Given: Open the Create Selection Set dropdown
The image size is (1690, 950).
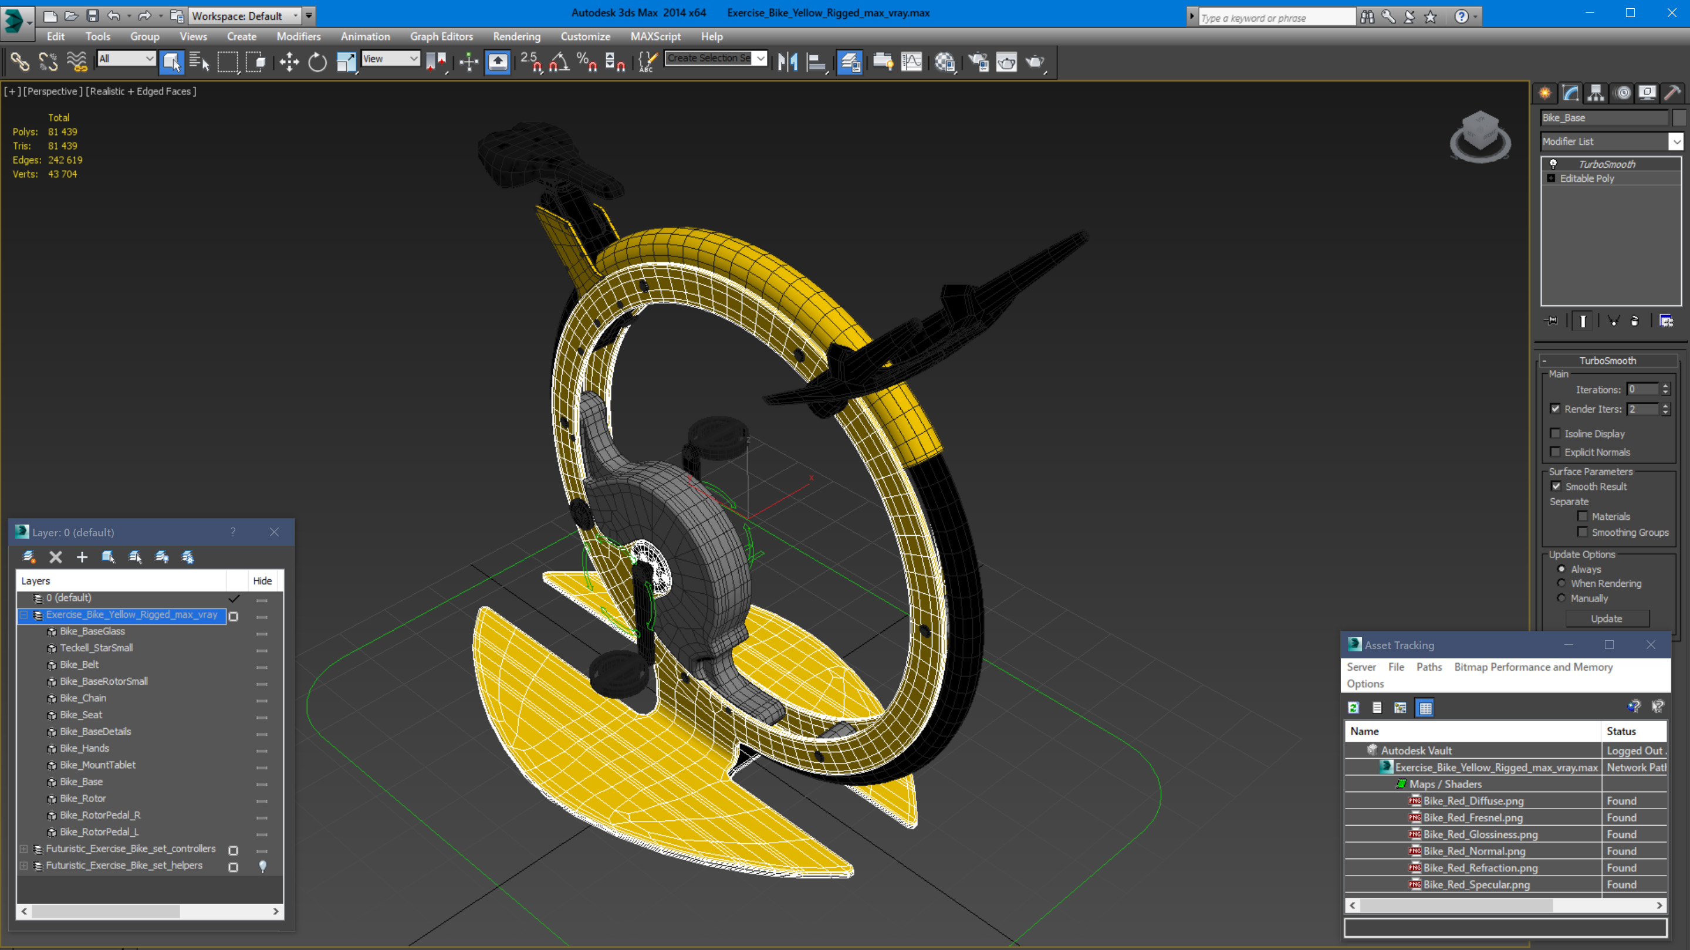Looking at the screenshot, I should coord(715,59).
